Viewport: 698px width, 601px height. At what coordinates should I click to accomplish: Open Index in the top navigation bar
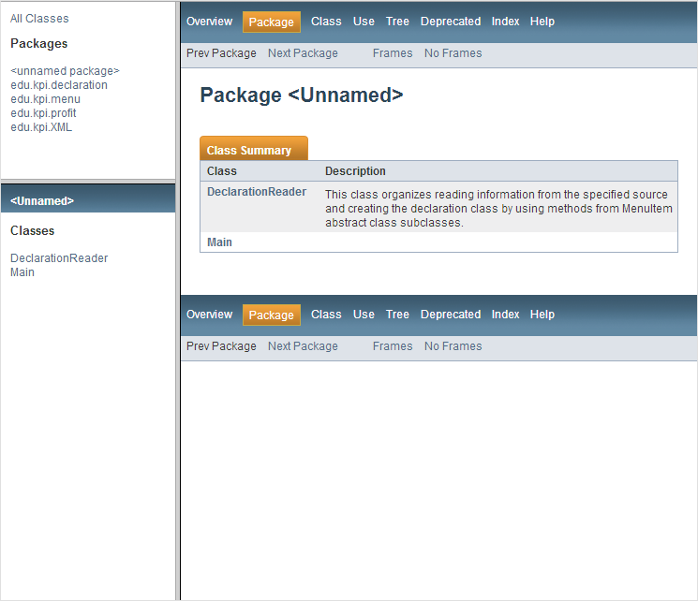(505, 22)
